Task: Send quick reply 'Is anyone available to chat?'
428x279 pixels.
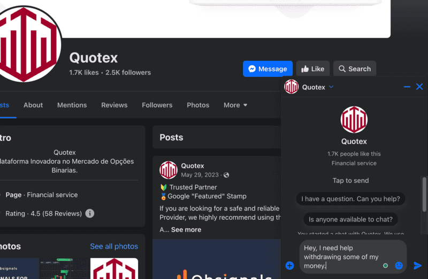Action: 350,219
